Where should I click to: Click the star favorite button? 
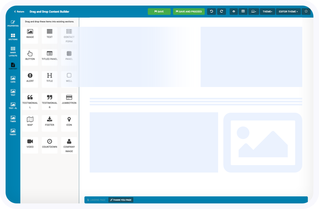click(306, 12)
